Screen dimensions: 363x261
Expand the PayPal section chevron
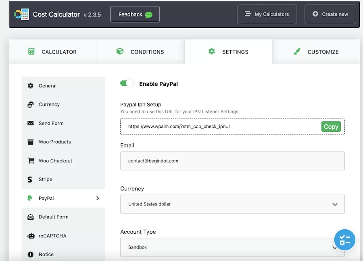click(x=97, y=198)
